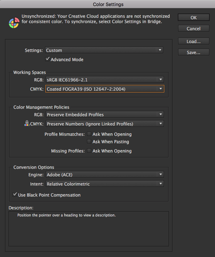
Task: Uncheck the Advanced Mode checkbox
Action: click(x=48, y=59)
